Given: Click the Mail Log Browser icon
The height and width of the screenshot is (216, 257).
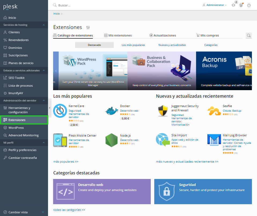Looking at the screenshot, I should tap(214, 140).
